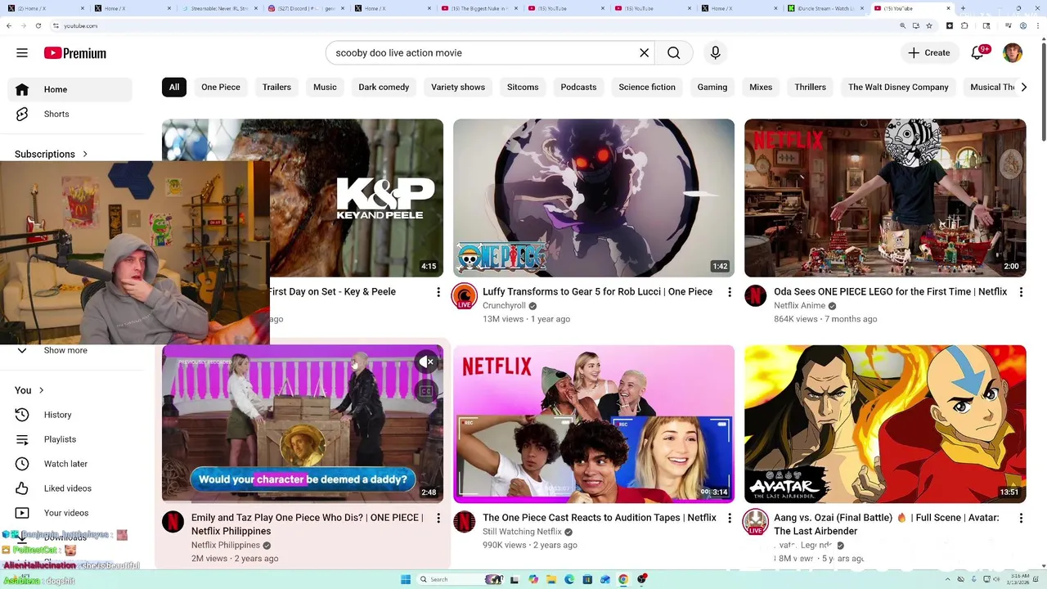
Task: Open Liked videos in the sidebar
Action: [x=70, y=488]
